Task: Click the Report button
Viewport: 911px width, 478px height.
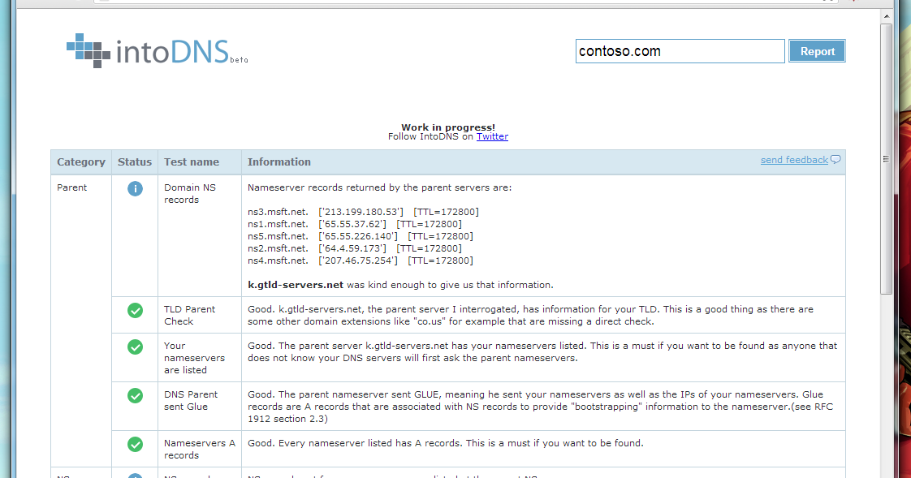Action: [x=817, y=51]
